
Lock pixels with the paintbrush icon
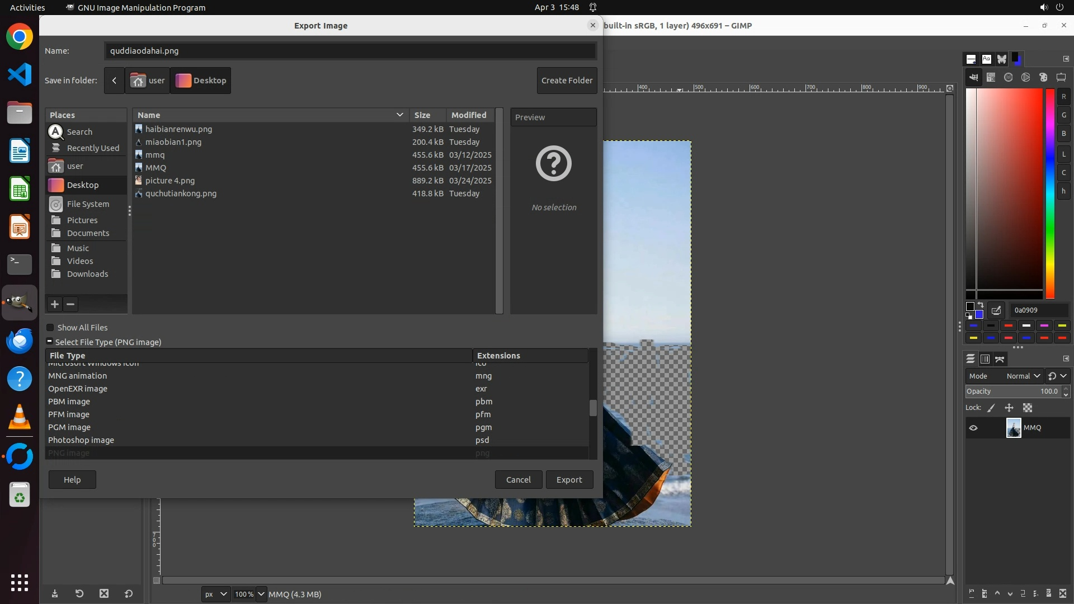(x=991, y=408)
